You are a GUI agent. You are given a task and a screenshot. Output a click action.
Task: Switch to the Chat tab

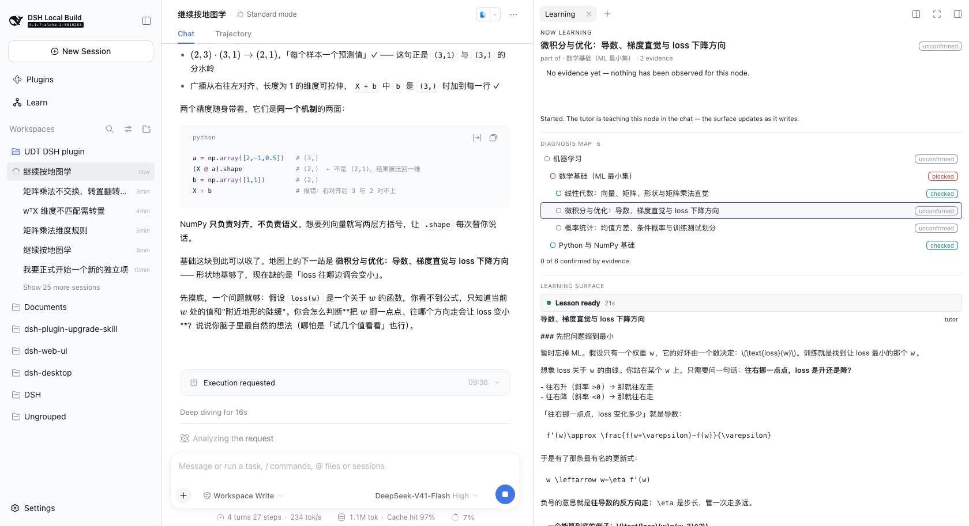[x=186, y=34]
